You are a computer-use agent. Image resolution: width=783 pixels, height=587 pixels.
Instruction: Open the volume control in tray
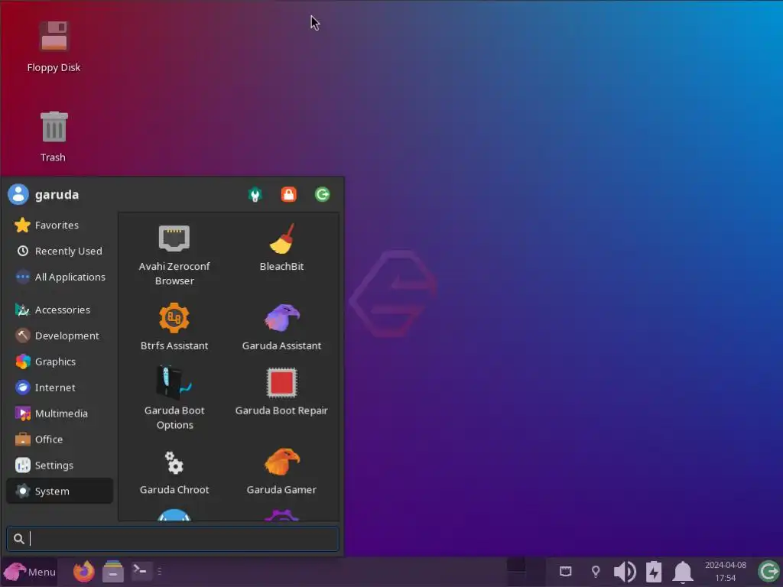pyautogui.click(x=624, y=572)
